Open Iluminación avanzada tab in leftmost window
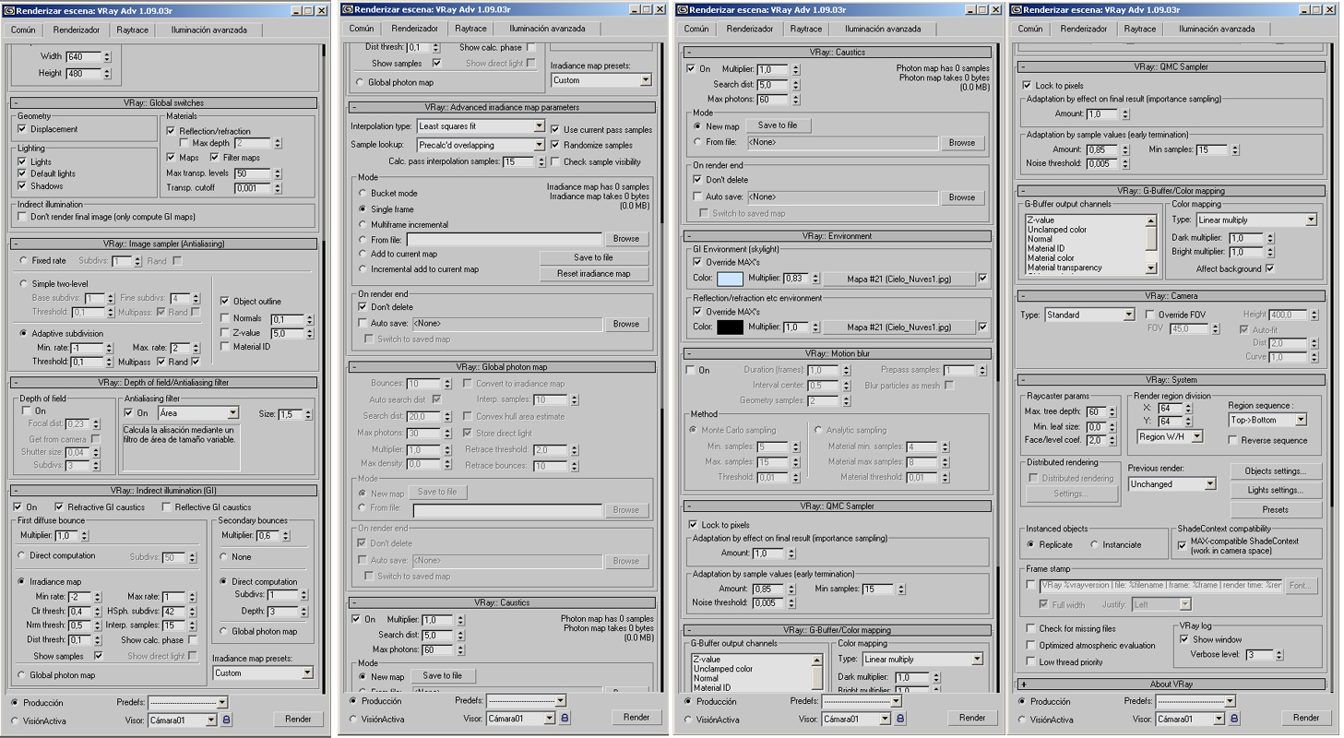 click(x=209, y=30)
